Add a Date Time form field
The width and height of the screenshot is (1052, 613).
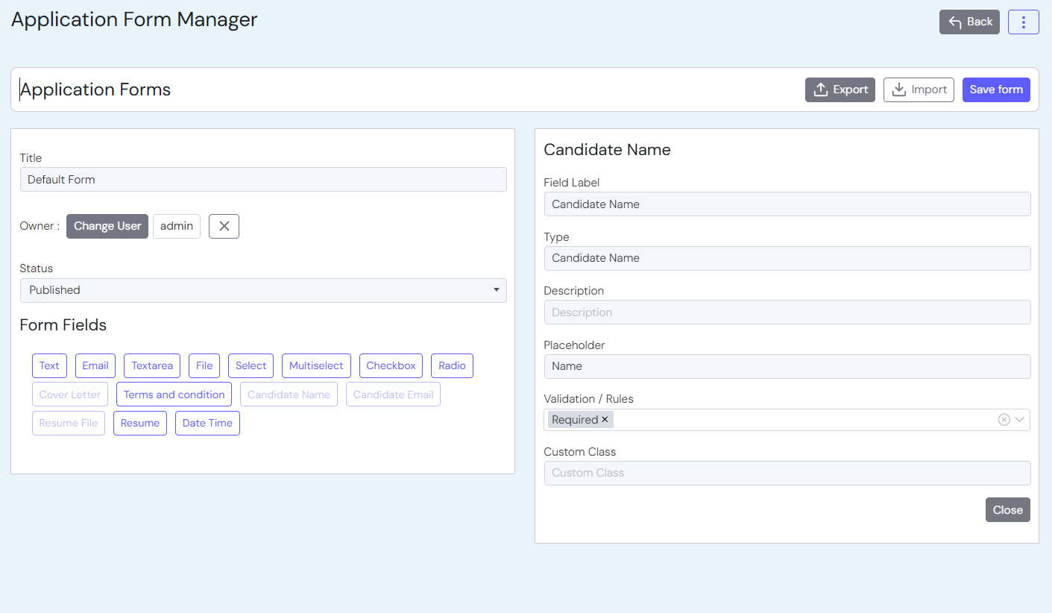coord(207,423)
